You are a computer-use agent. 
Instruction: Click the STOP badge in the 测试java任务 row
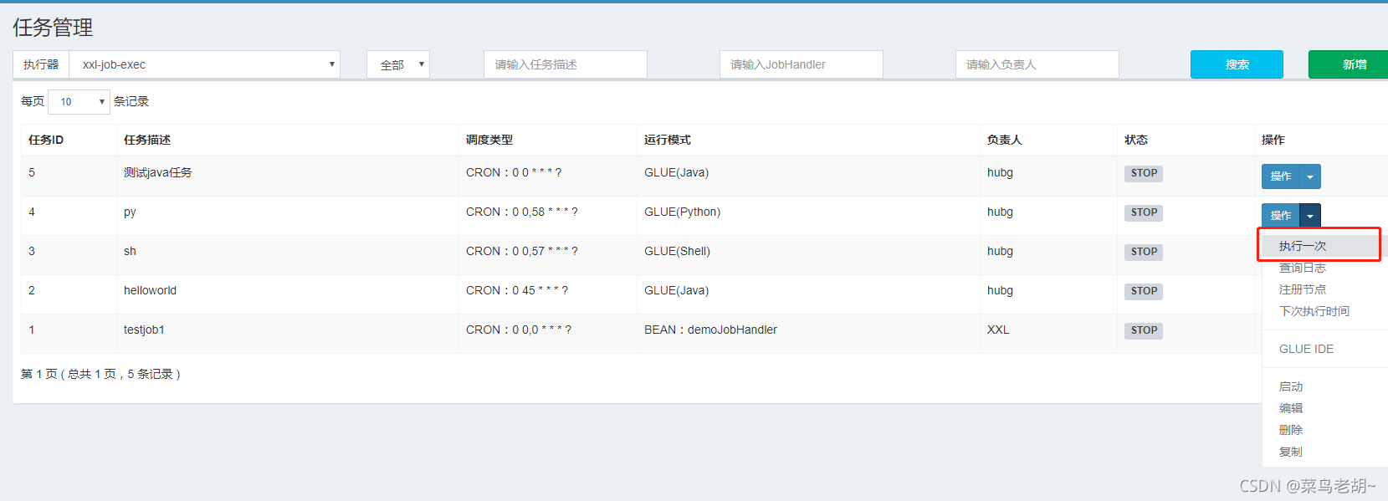(1144, 173)
